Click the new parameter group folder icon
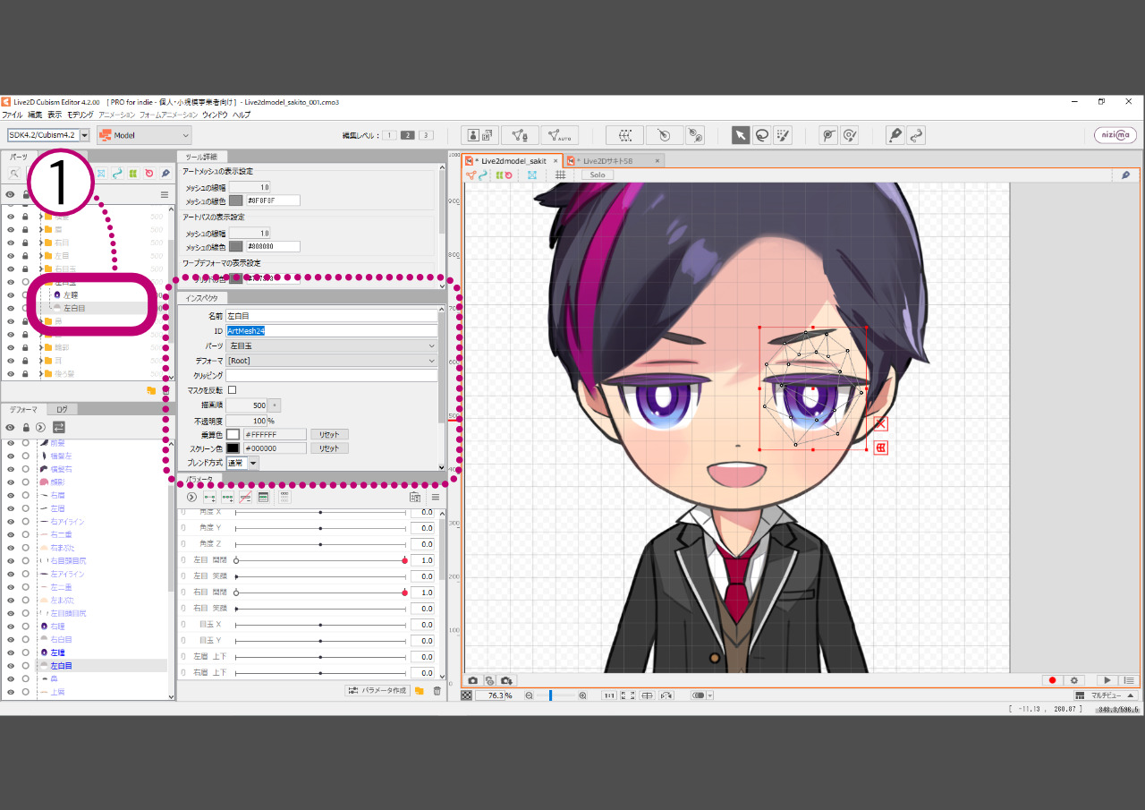The width and height of the screenshot is (1145, 810). coord(420,691)
